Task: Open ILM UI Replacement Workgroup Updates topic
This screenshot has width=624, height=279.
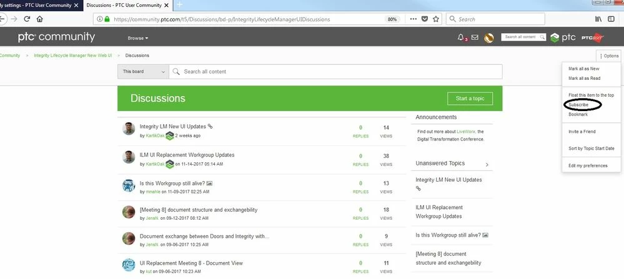Action: (x=187, y=155)
